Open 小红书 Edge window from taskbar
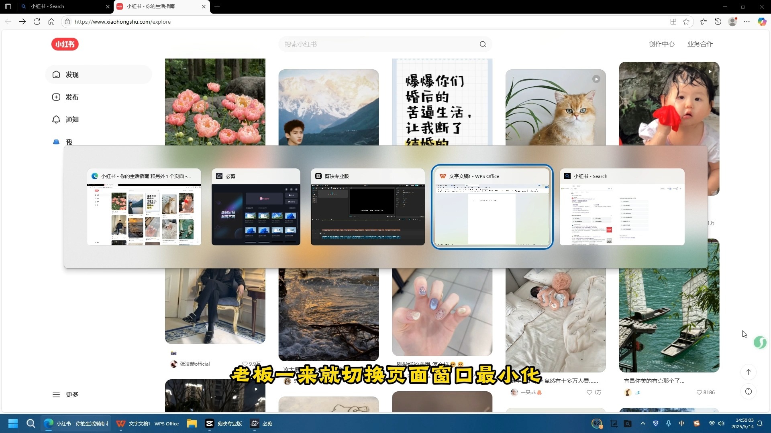The height and width of the screenshot is (433, 771). (76, 423)
